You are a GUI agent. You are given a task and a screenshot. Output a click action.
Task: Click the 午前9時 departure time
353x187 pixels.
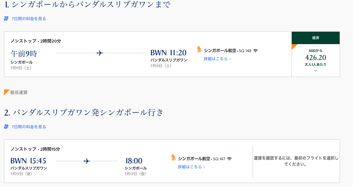tap(24, 53)
